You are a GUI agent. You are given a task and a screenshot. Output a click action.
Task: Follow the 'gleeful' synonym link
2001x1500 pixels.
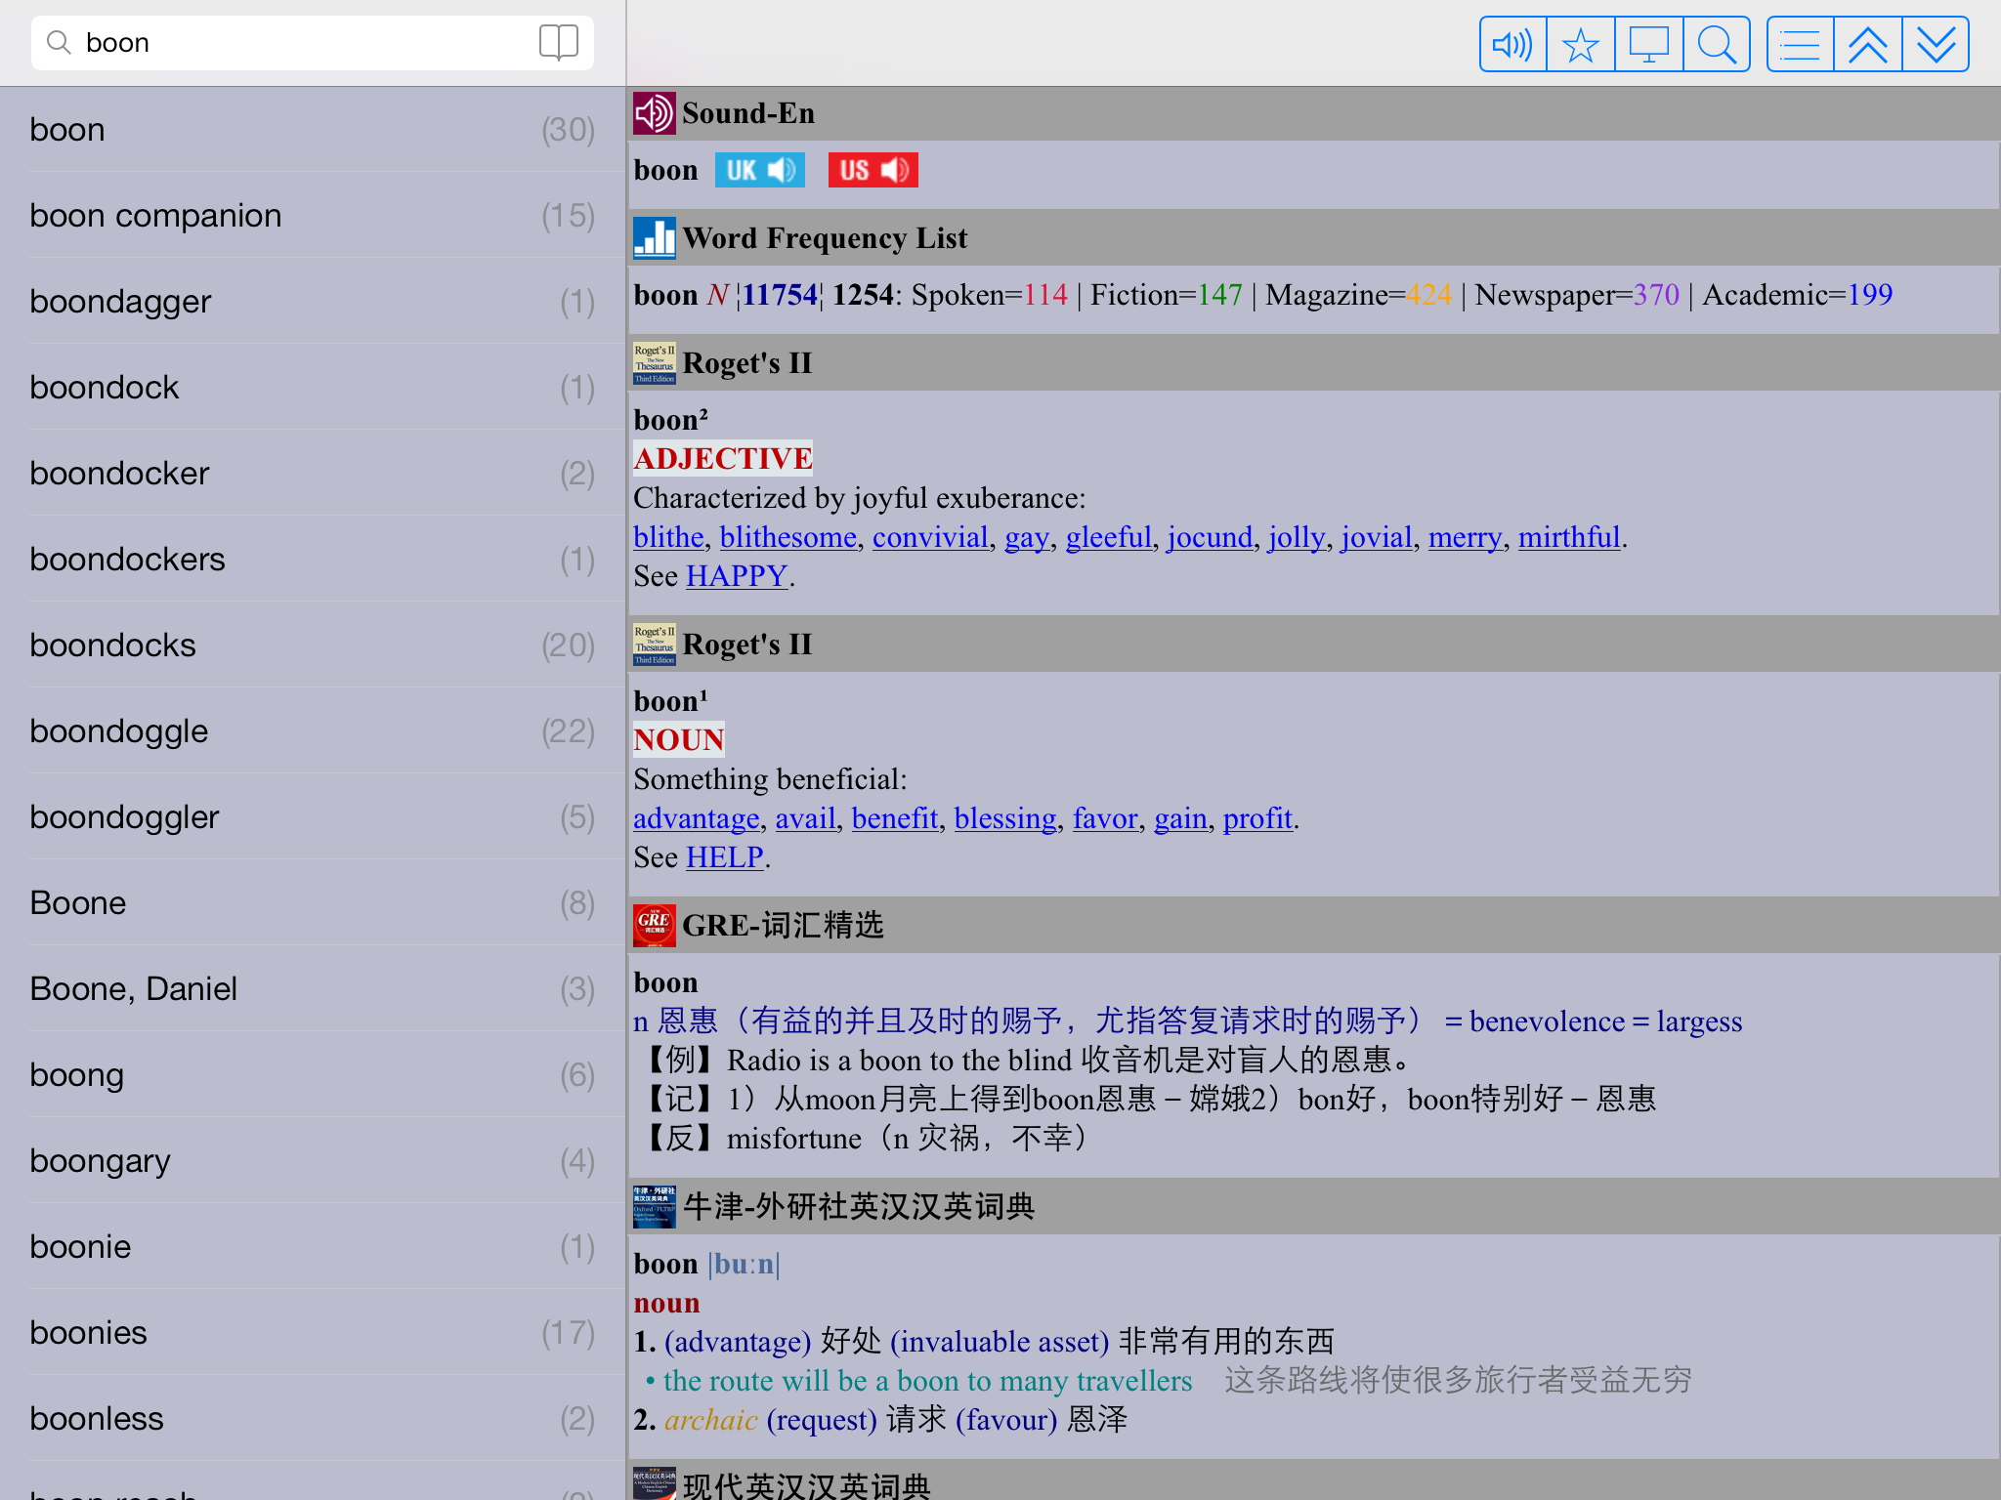coord(1109,537)
